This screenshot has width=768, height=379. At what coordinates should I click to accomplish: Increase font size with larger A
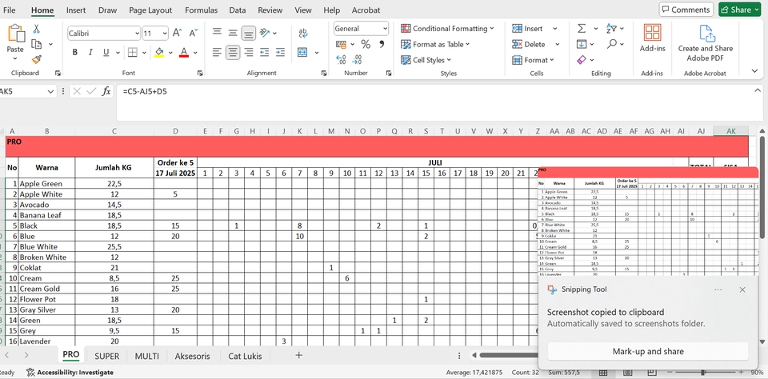click(x=178, y=33)
